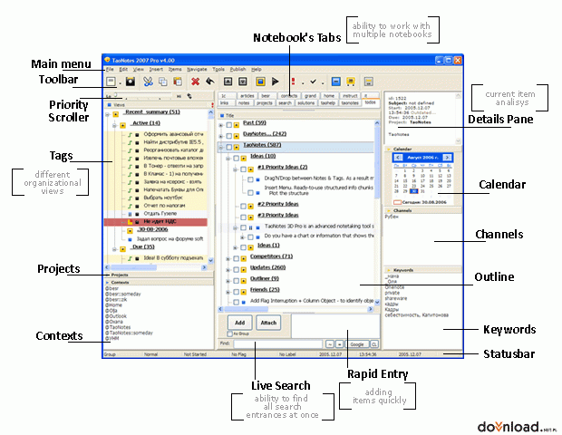
Task: Collapse the Calendar panel header
Action: (423, 149)
